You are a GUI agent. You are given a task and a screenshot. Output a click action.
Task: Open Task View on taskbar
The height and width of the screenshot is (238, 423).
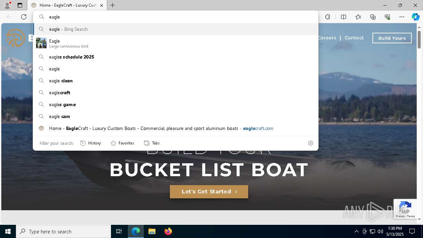coord(119,231)
